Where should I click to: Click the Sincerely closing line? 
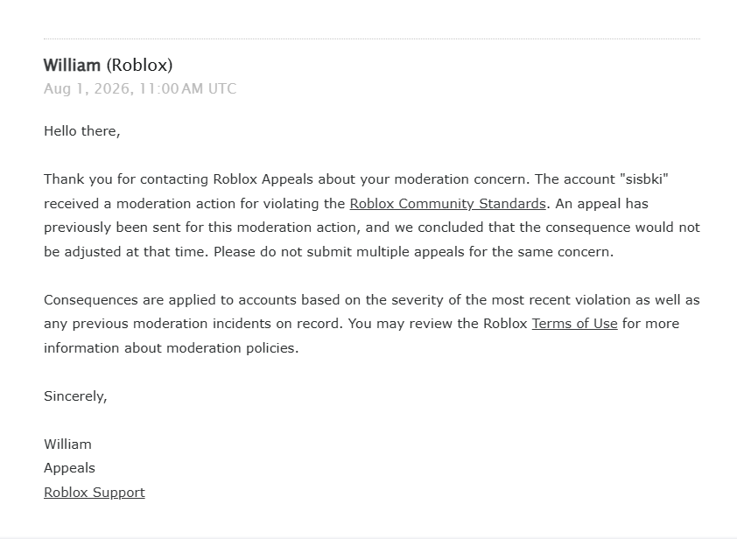[x=75, y=396]
